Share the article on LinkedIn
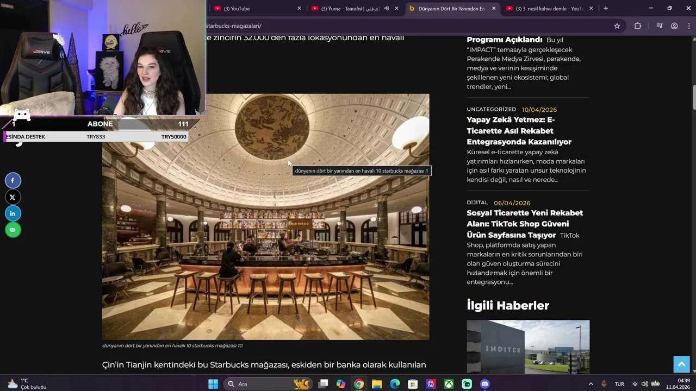Viewport: 696px width, 391px height. point(13,213)
